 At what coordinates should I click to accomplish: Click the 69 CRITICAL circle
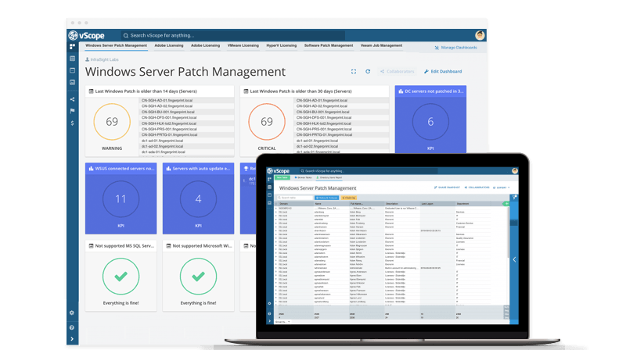(x=267, y=122)
